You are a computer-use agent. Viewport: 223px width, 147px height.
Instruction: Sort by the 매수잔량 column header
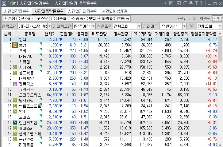121,34
